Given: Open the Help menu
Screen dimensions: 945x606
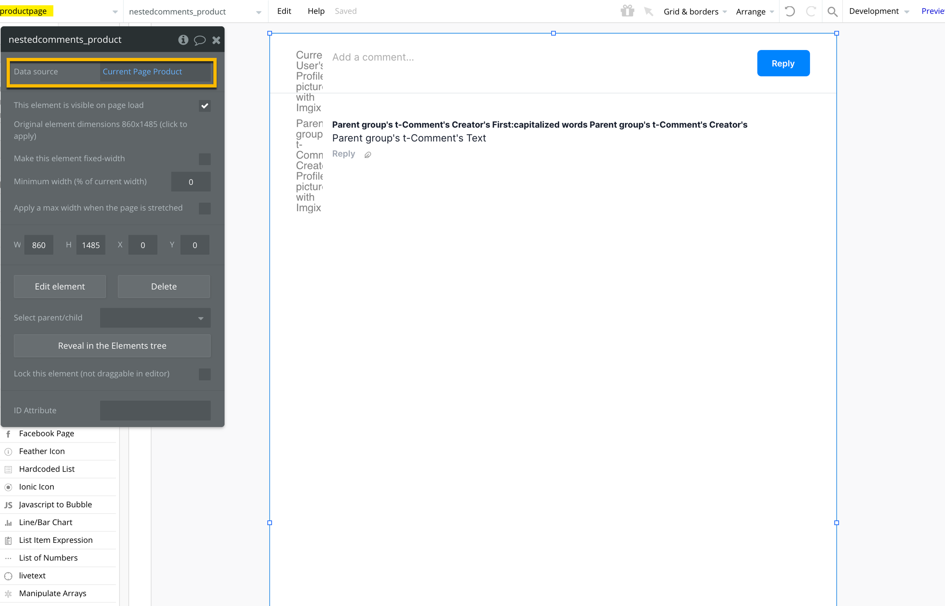Looking at the screenshot, I should click(x=316, y=11).
